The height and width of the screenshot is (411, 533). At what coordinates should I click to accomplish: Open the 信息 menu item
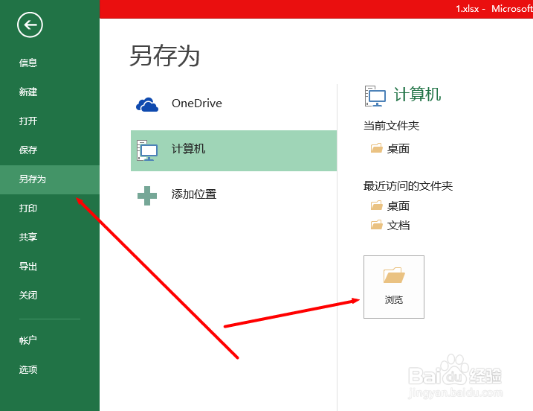[x=28, y=63]
